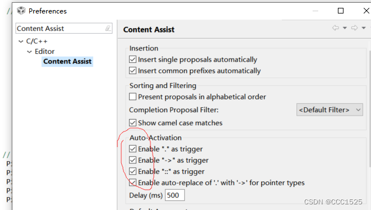Open the forward history dropdown arrow

coord(364,28)
